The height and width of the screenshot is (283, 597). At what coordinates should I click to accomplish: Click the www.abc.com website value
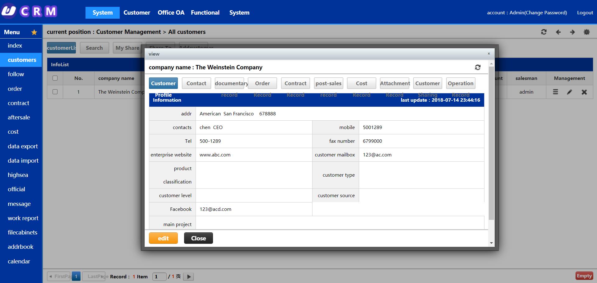click(x=215, y=155)
